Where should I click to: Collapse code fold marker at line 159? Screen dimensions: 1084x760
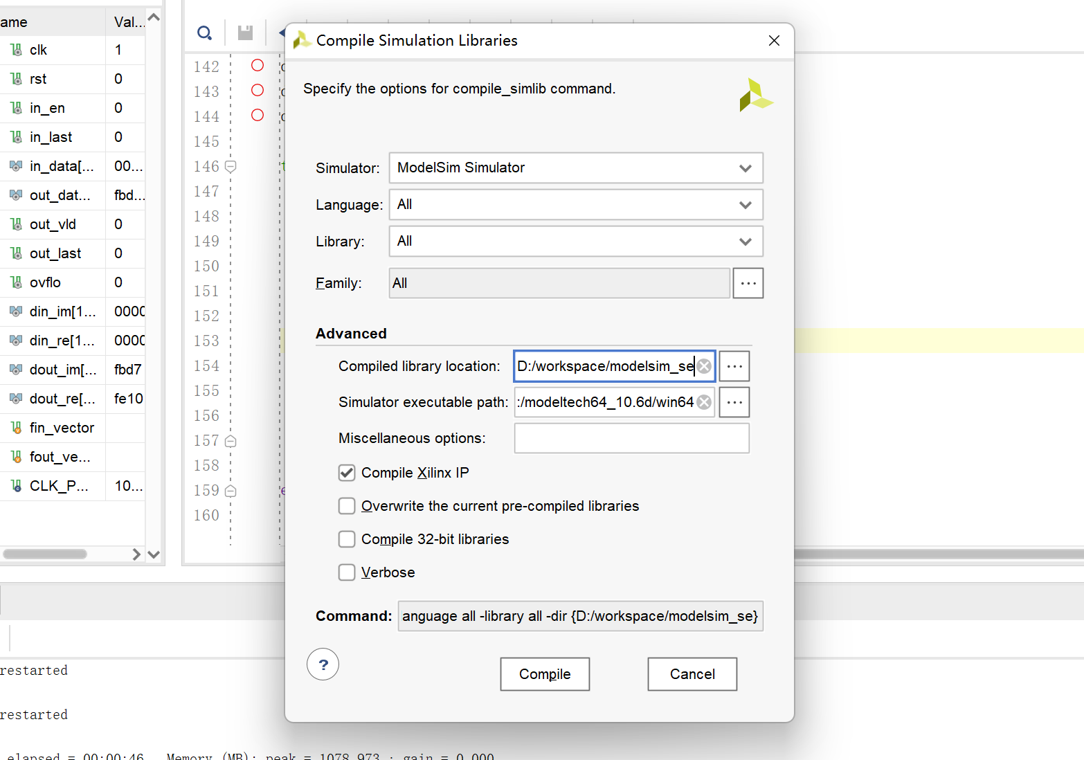[231, 491]
